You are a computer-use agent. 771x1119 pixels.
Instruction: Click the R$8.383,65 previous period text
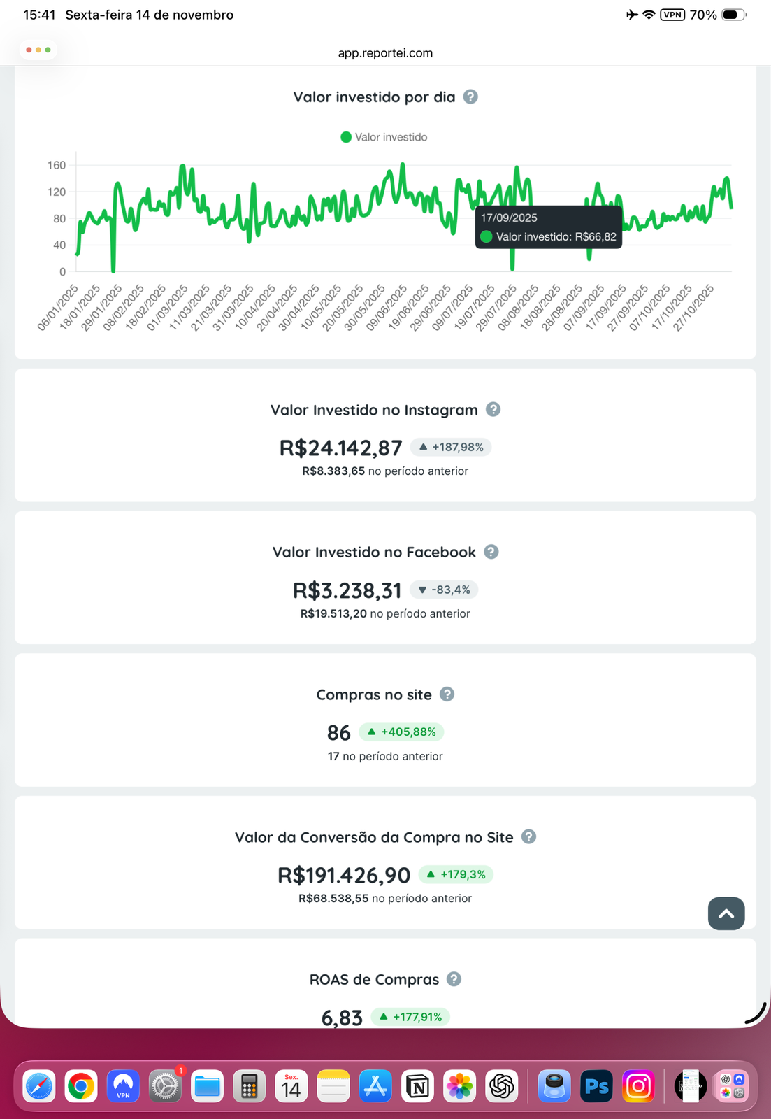385,471
